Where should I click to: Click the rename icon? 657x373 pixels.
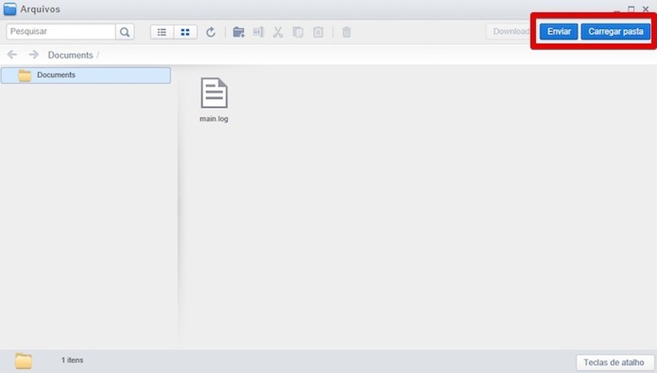tap(258, 31)
